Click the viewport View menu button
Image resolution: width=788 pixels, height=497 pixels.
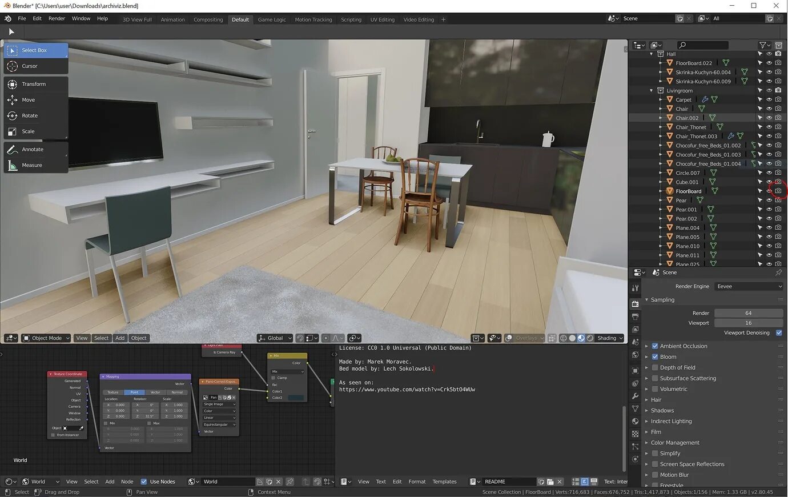82,338
